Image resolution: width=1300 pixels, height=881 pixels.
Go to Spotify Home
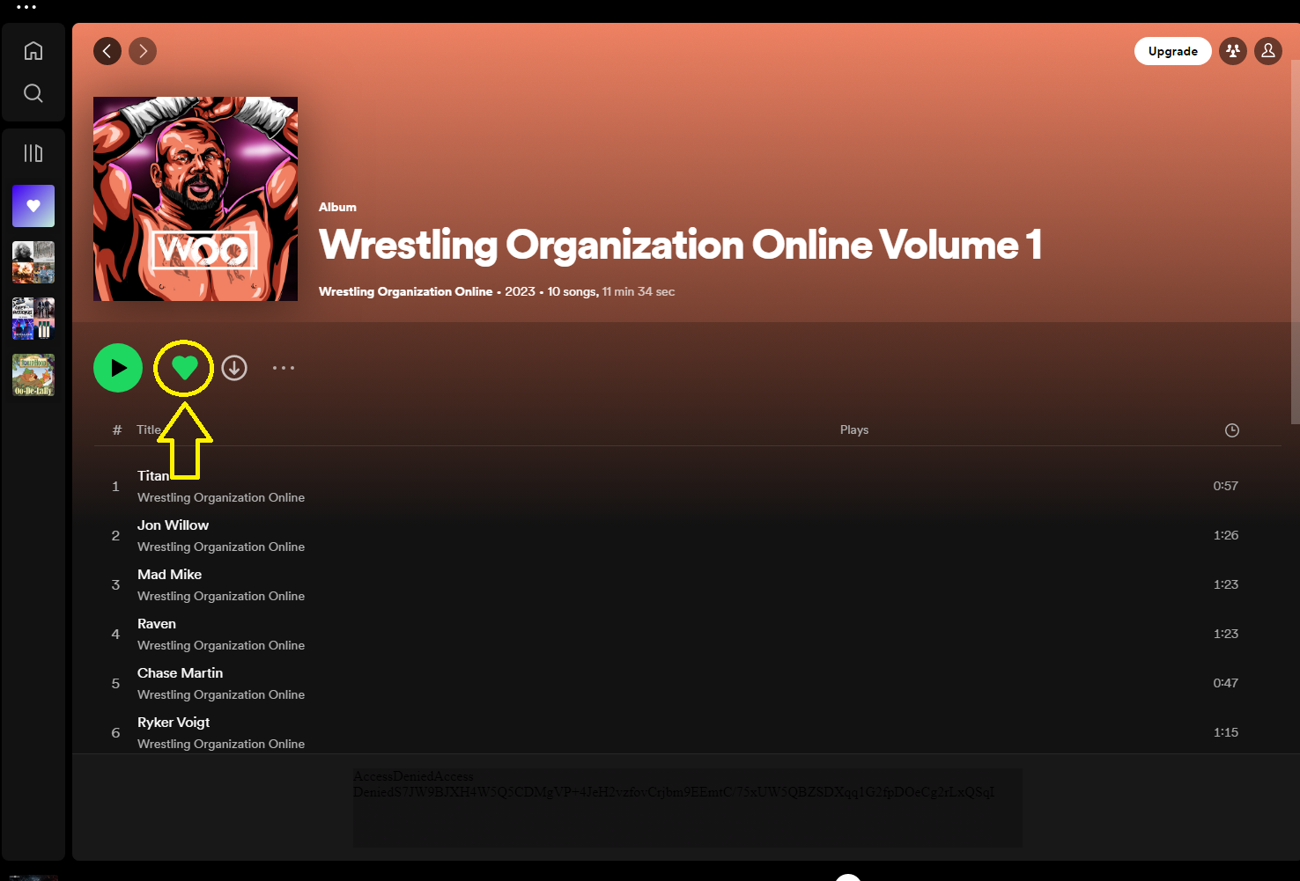pyautogui.click(x=33, y=51)
